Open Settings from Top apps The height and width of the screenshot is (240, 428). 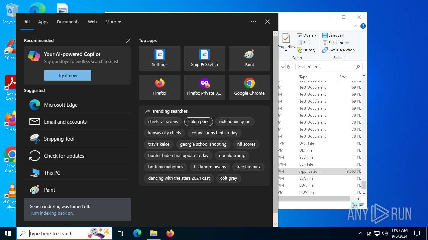[159, 59]
